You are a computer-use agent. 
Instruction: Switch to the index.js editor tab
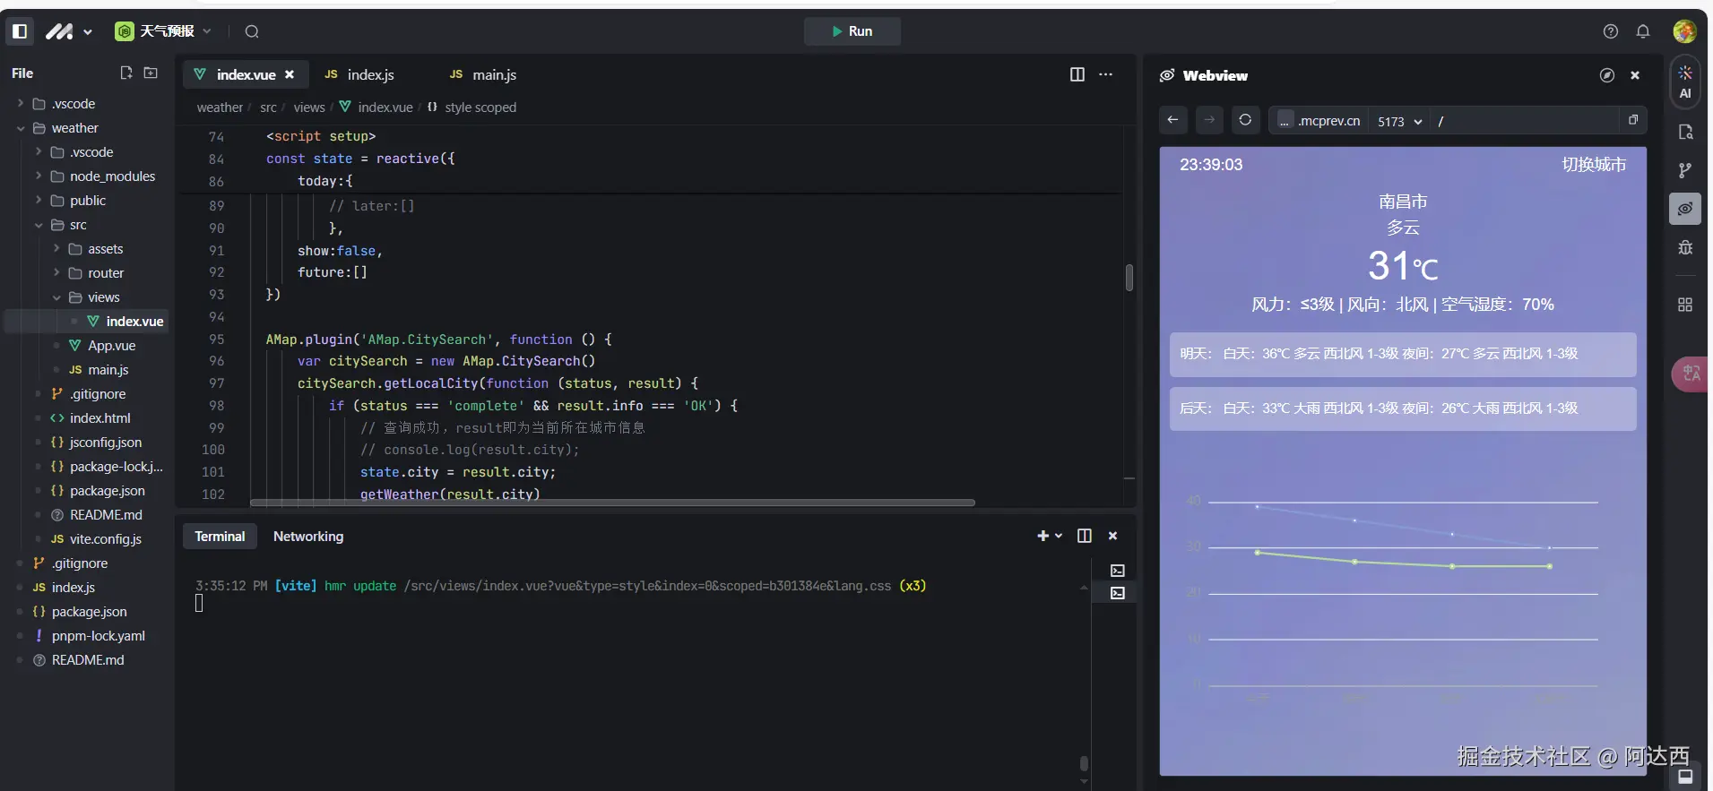(x=359, y=74)
